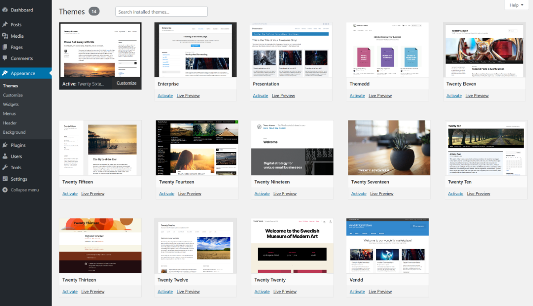This screenshot has width=533, height=306.
Task: Click the Media icon in sidebar
Action: click(5, 36)
